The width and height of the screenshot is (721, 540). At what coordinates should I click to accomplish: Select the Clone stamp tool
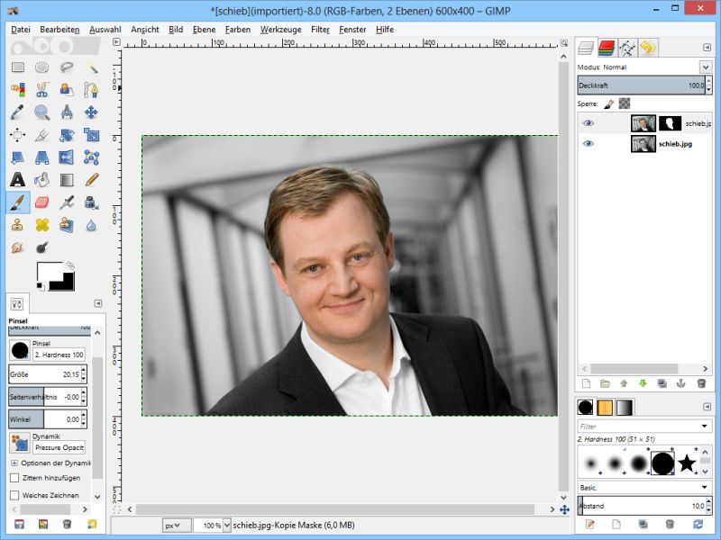(18, 225)
